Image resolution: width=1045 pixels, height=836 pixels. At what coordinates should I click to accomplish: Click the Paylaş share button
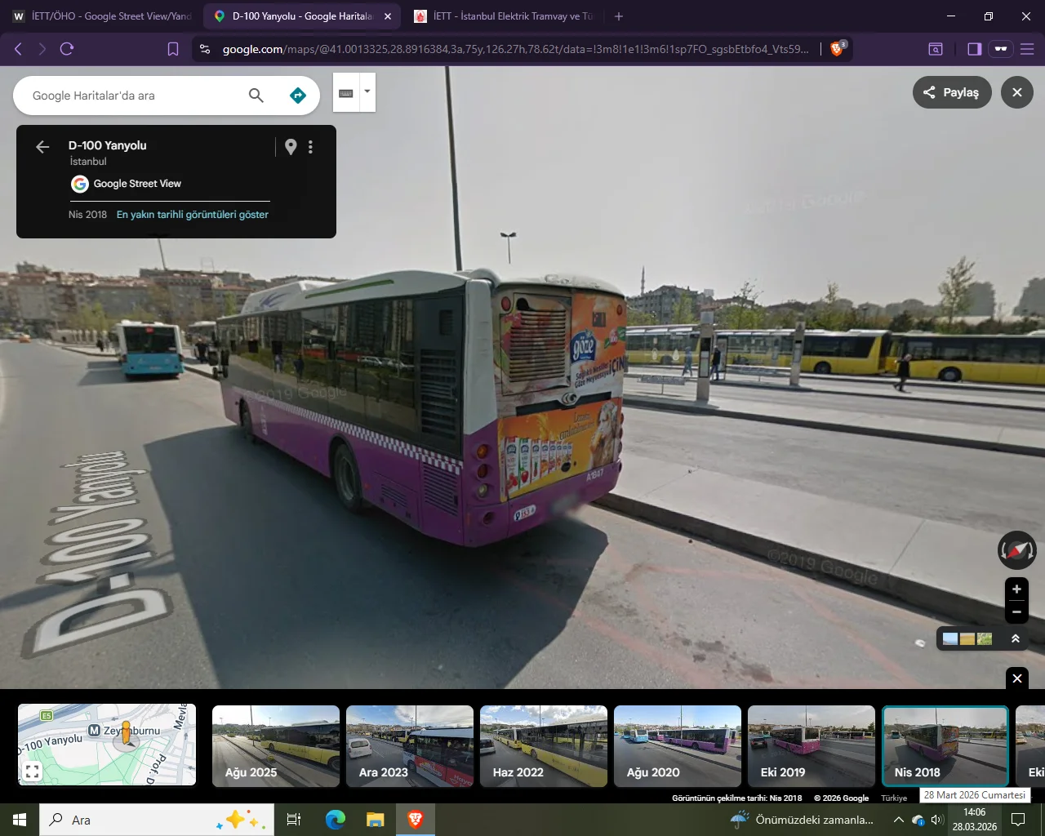tap(951, 92)
